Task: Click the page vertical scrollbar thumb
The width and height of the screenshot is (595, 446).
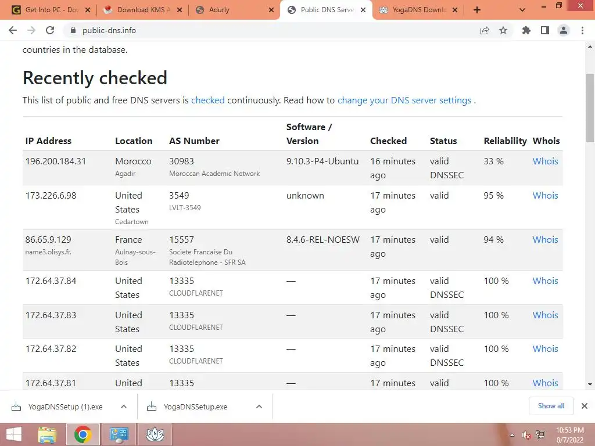Action: coord(590,108)
